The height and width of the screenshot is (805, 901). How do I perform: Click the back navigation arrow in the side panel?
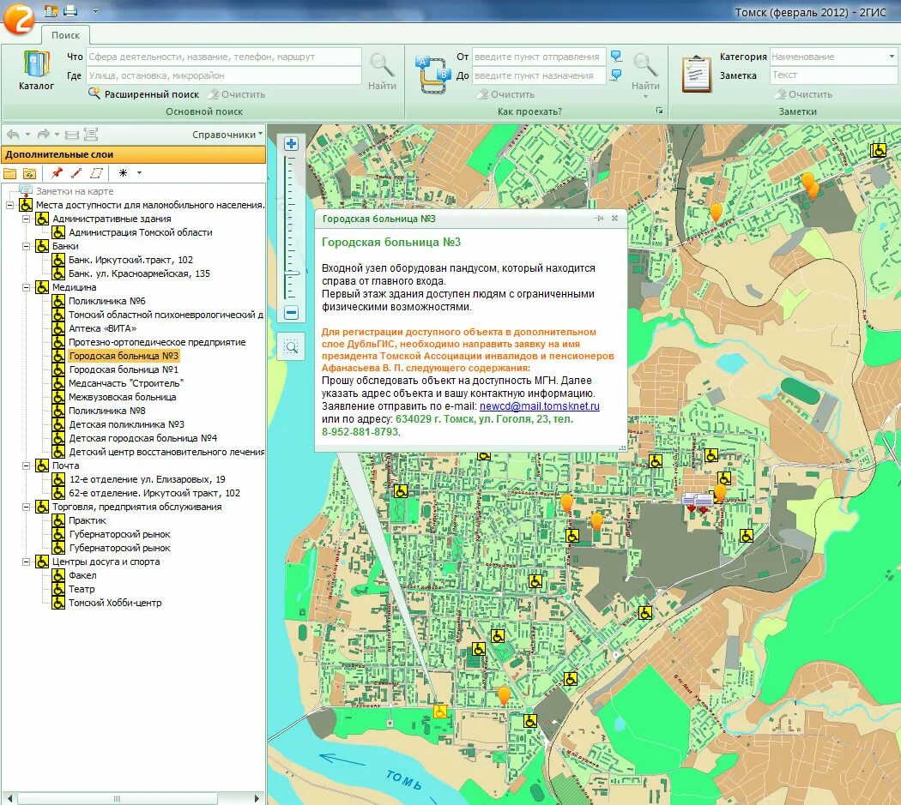coord(13,135)
